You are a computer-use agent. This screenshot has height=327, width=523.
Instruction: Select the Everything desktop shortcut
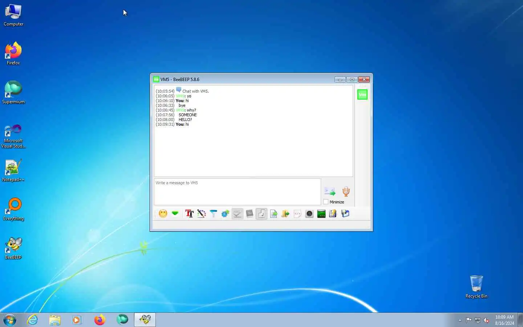(13, 209)
